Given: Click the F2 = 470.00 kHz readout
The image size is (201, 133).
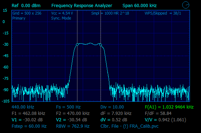Looking at the screenshot, I should 73,113.
